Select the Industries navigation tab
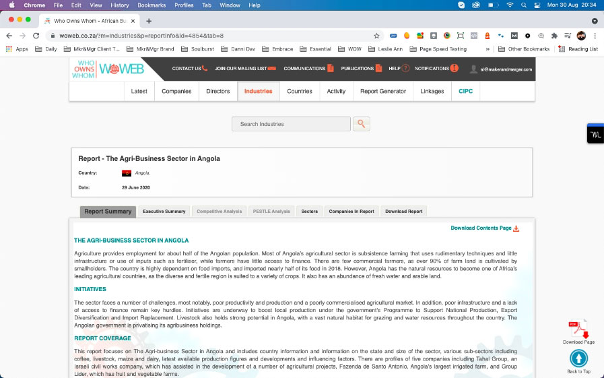604x378 pixels. click(x=258, y=92)
